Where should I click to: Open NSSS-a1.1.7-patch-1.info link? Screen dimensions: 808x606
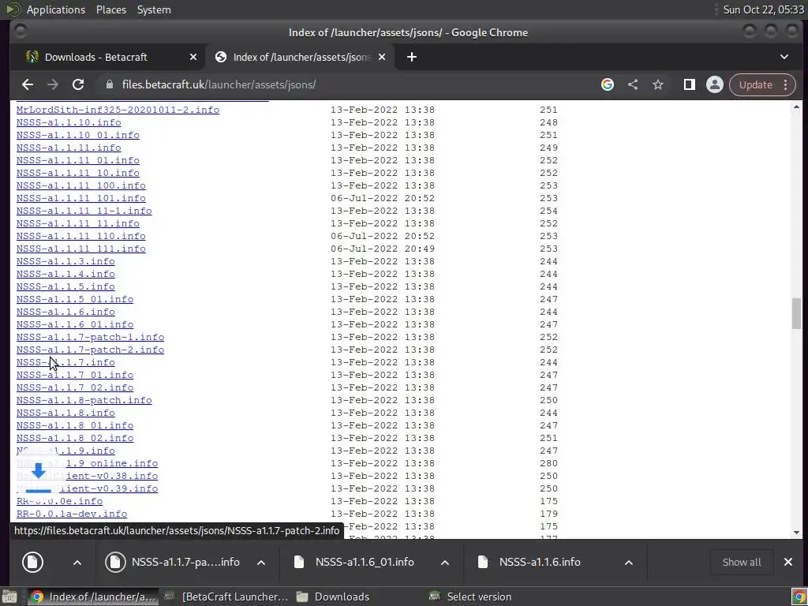point(90,337)
